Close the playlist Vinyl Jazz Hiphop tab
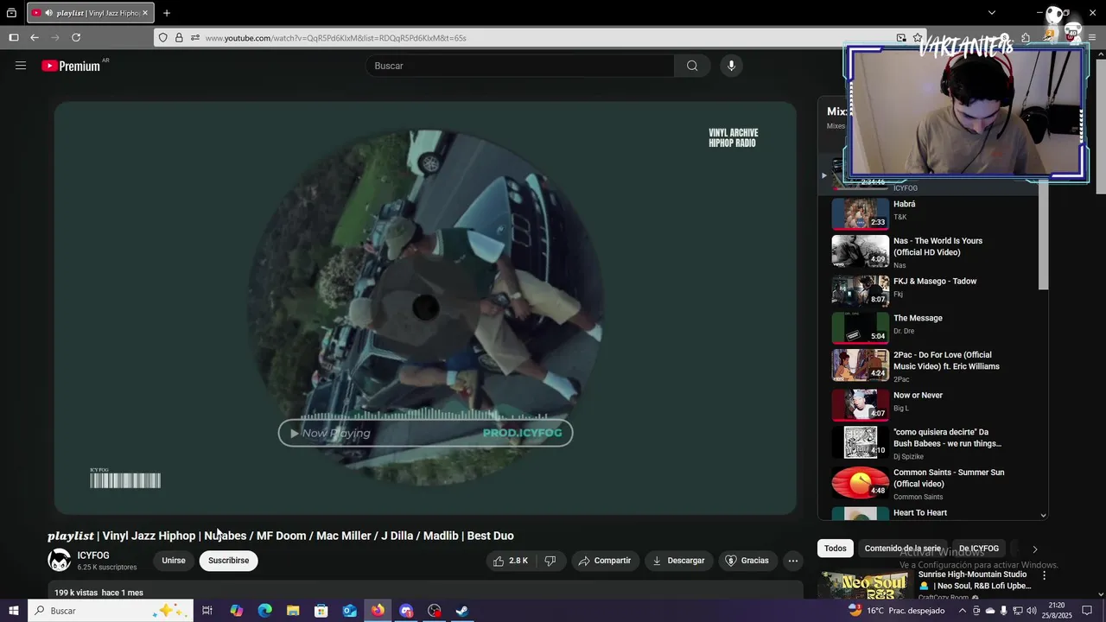Image resolution: width=1106 pixels, height=622 pixels. tap(144, 13)
